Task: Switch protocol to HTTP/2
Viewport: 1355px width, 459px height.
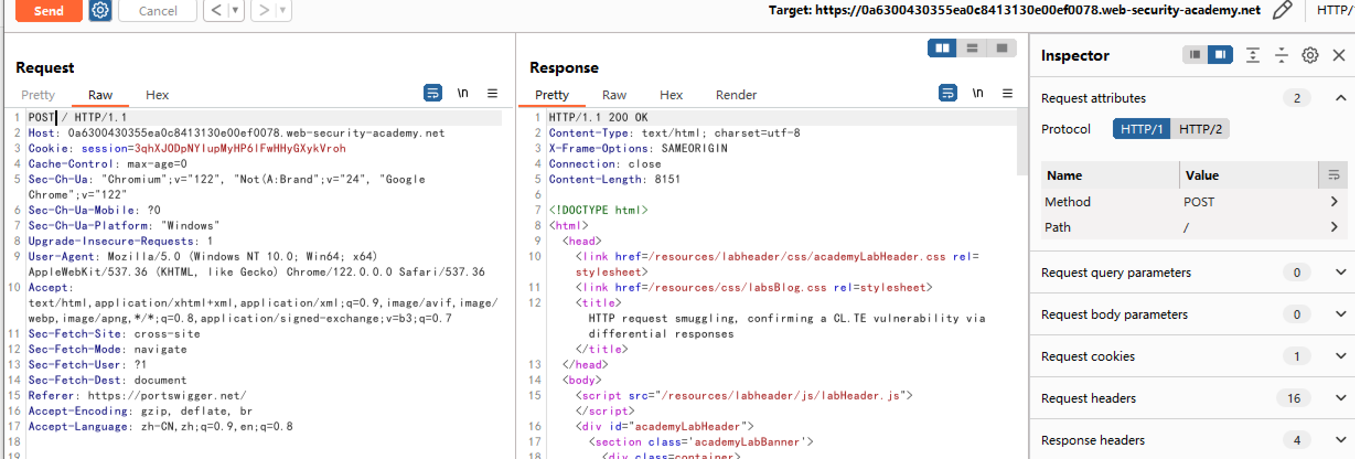Action: tap(1200, 129)
